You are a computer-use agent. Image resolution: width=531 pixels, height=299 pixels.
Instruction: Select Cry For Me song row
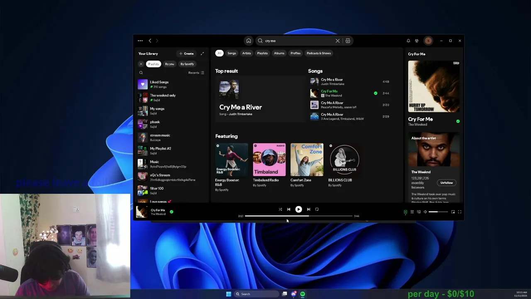[x=351, y=93]
